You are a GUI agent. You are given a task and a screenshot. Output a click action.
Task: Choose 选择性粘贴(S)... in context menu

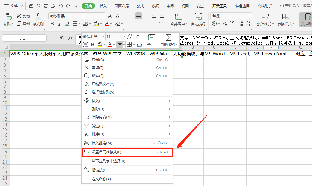(x=127, y=92)
